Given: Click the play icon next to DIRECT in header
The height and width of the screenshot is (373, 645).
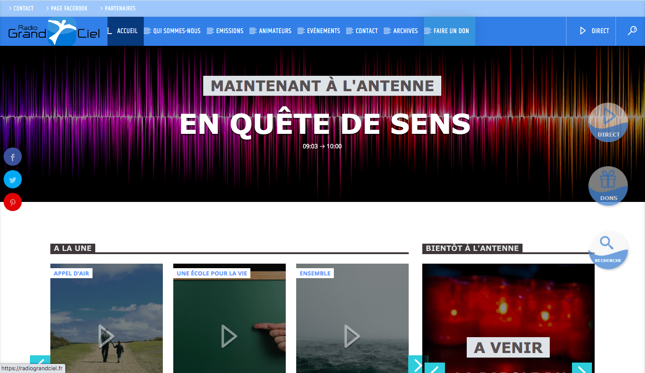Looking at the screenshot, I should [583, 31].
